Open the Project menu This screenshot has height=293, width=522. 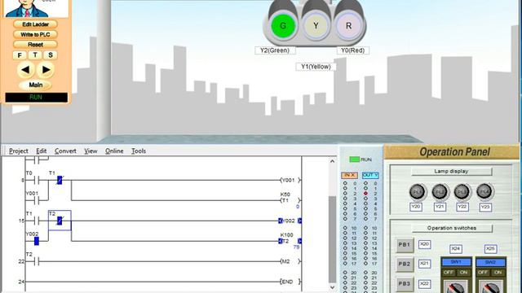click(x=19, y=151)
